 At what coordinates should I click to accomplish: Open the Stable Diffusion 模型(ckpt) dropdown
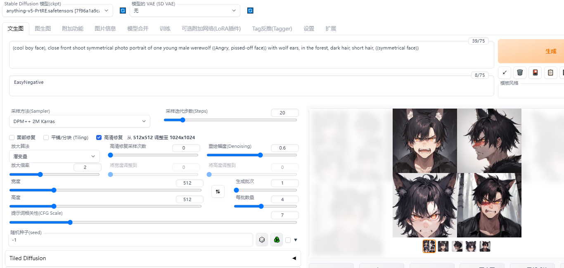click(57, 11)
